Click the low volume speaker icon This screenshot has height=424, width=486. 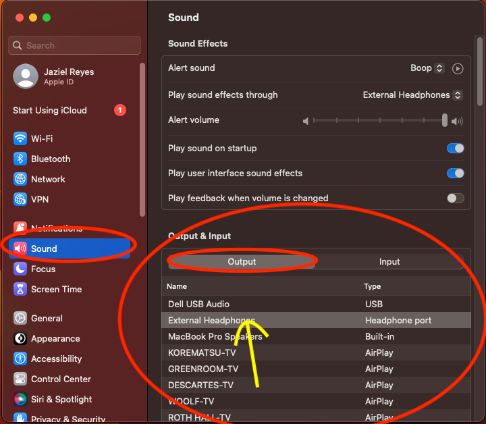coord(306,121)
